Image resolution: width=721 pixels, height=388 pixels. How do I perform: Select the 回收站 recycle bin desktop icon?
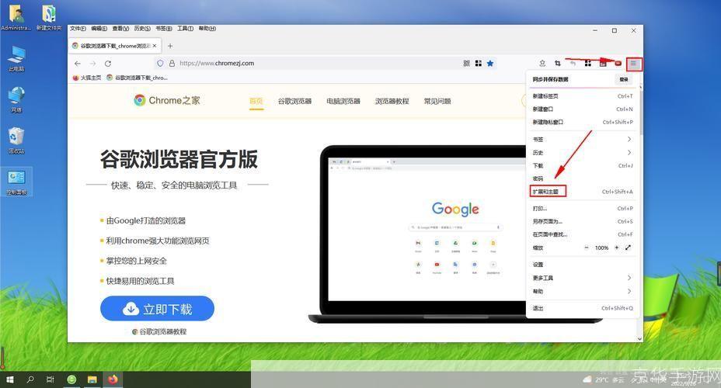pyautogui.click(x=16, y=140)
